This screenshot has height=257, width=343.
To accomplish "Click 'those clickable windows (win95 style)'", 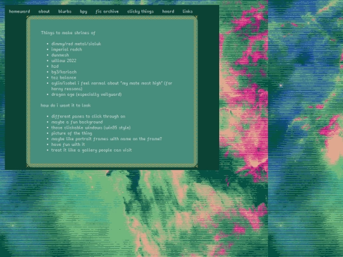I will click(91, 128).
